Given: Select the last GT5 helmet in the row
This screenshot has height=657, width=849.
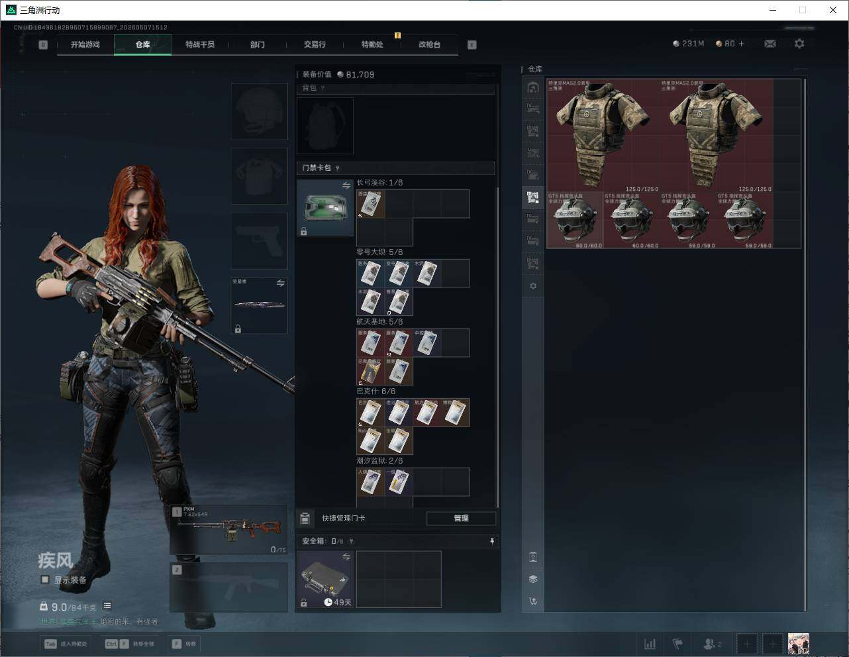Looking at the screenshot, I should [x=744, y=221].
